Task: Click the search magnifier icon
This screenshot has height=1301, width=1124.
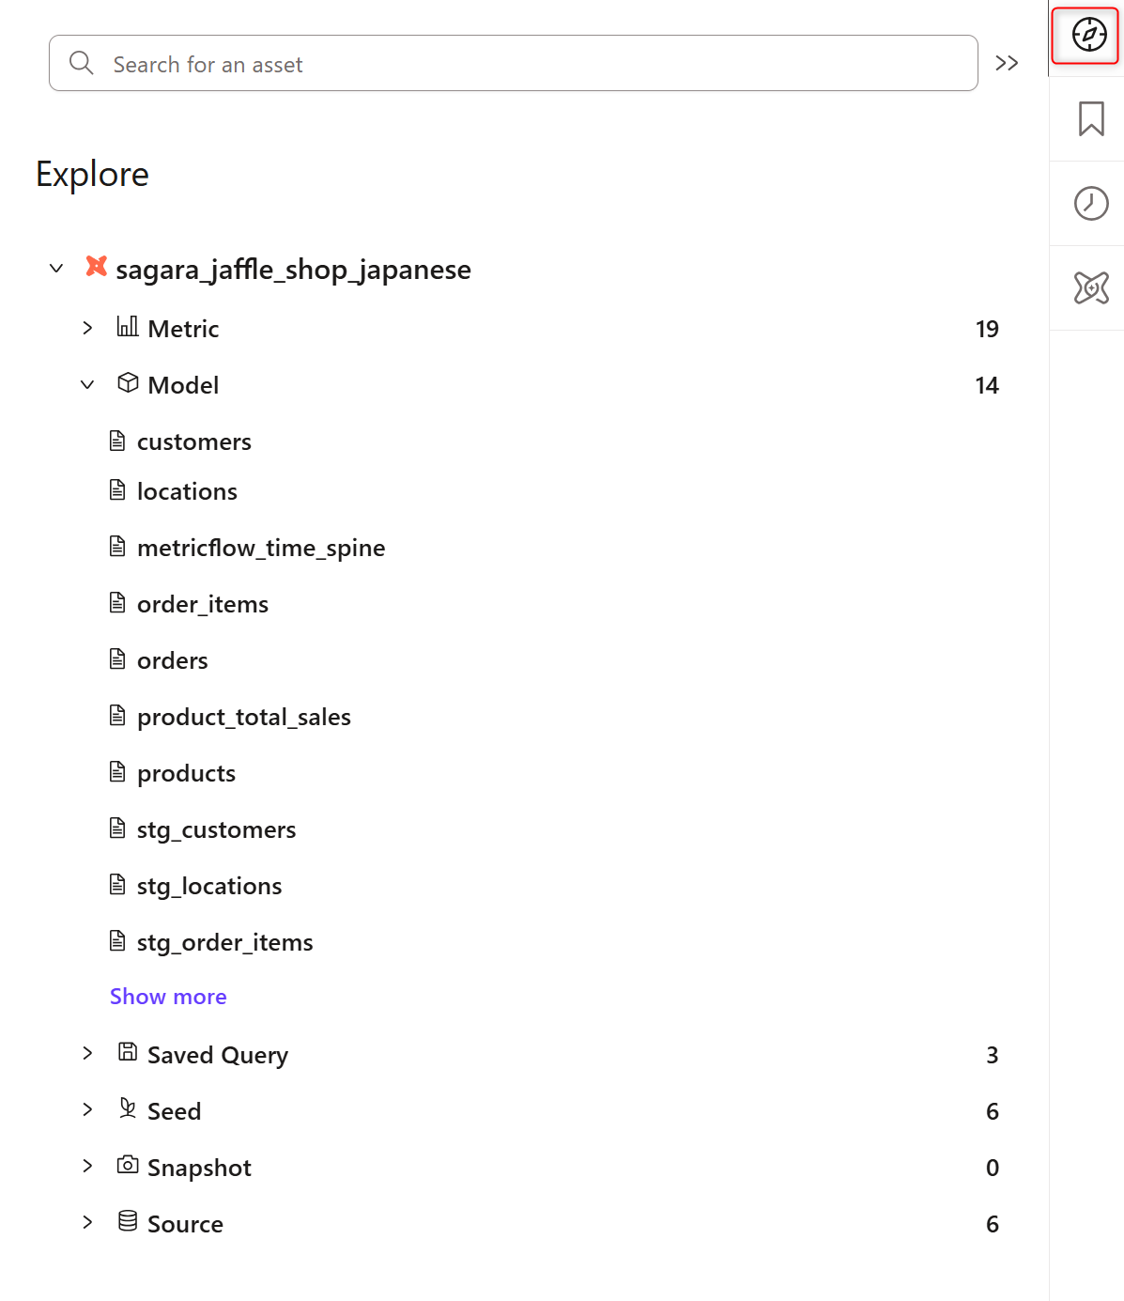Action: click(82, 63)
